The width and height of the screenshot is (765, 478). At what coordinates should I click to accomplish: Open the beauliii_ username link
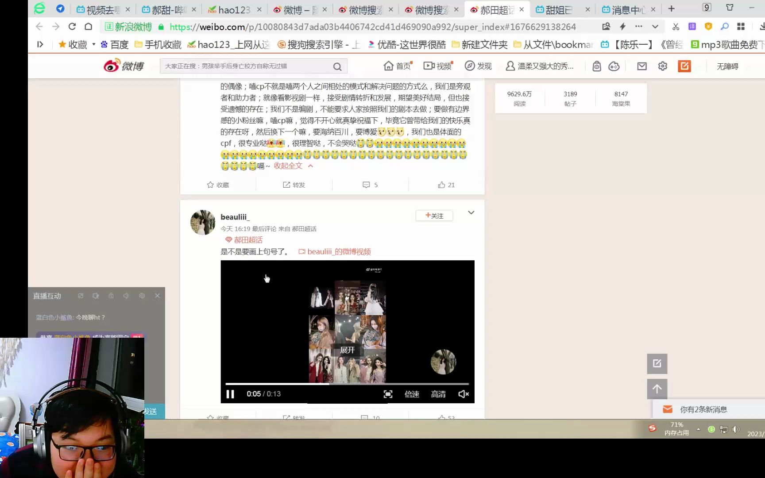point(235,217)
